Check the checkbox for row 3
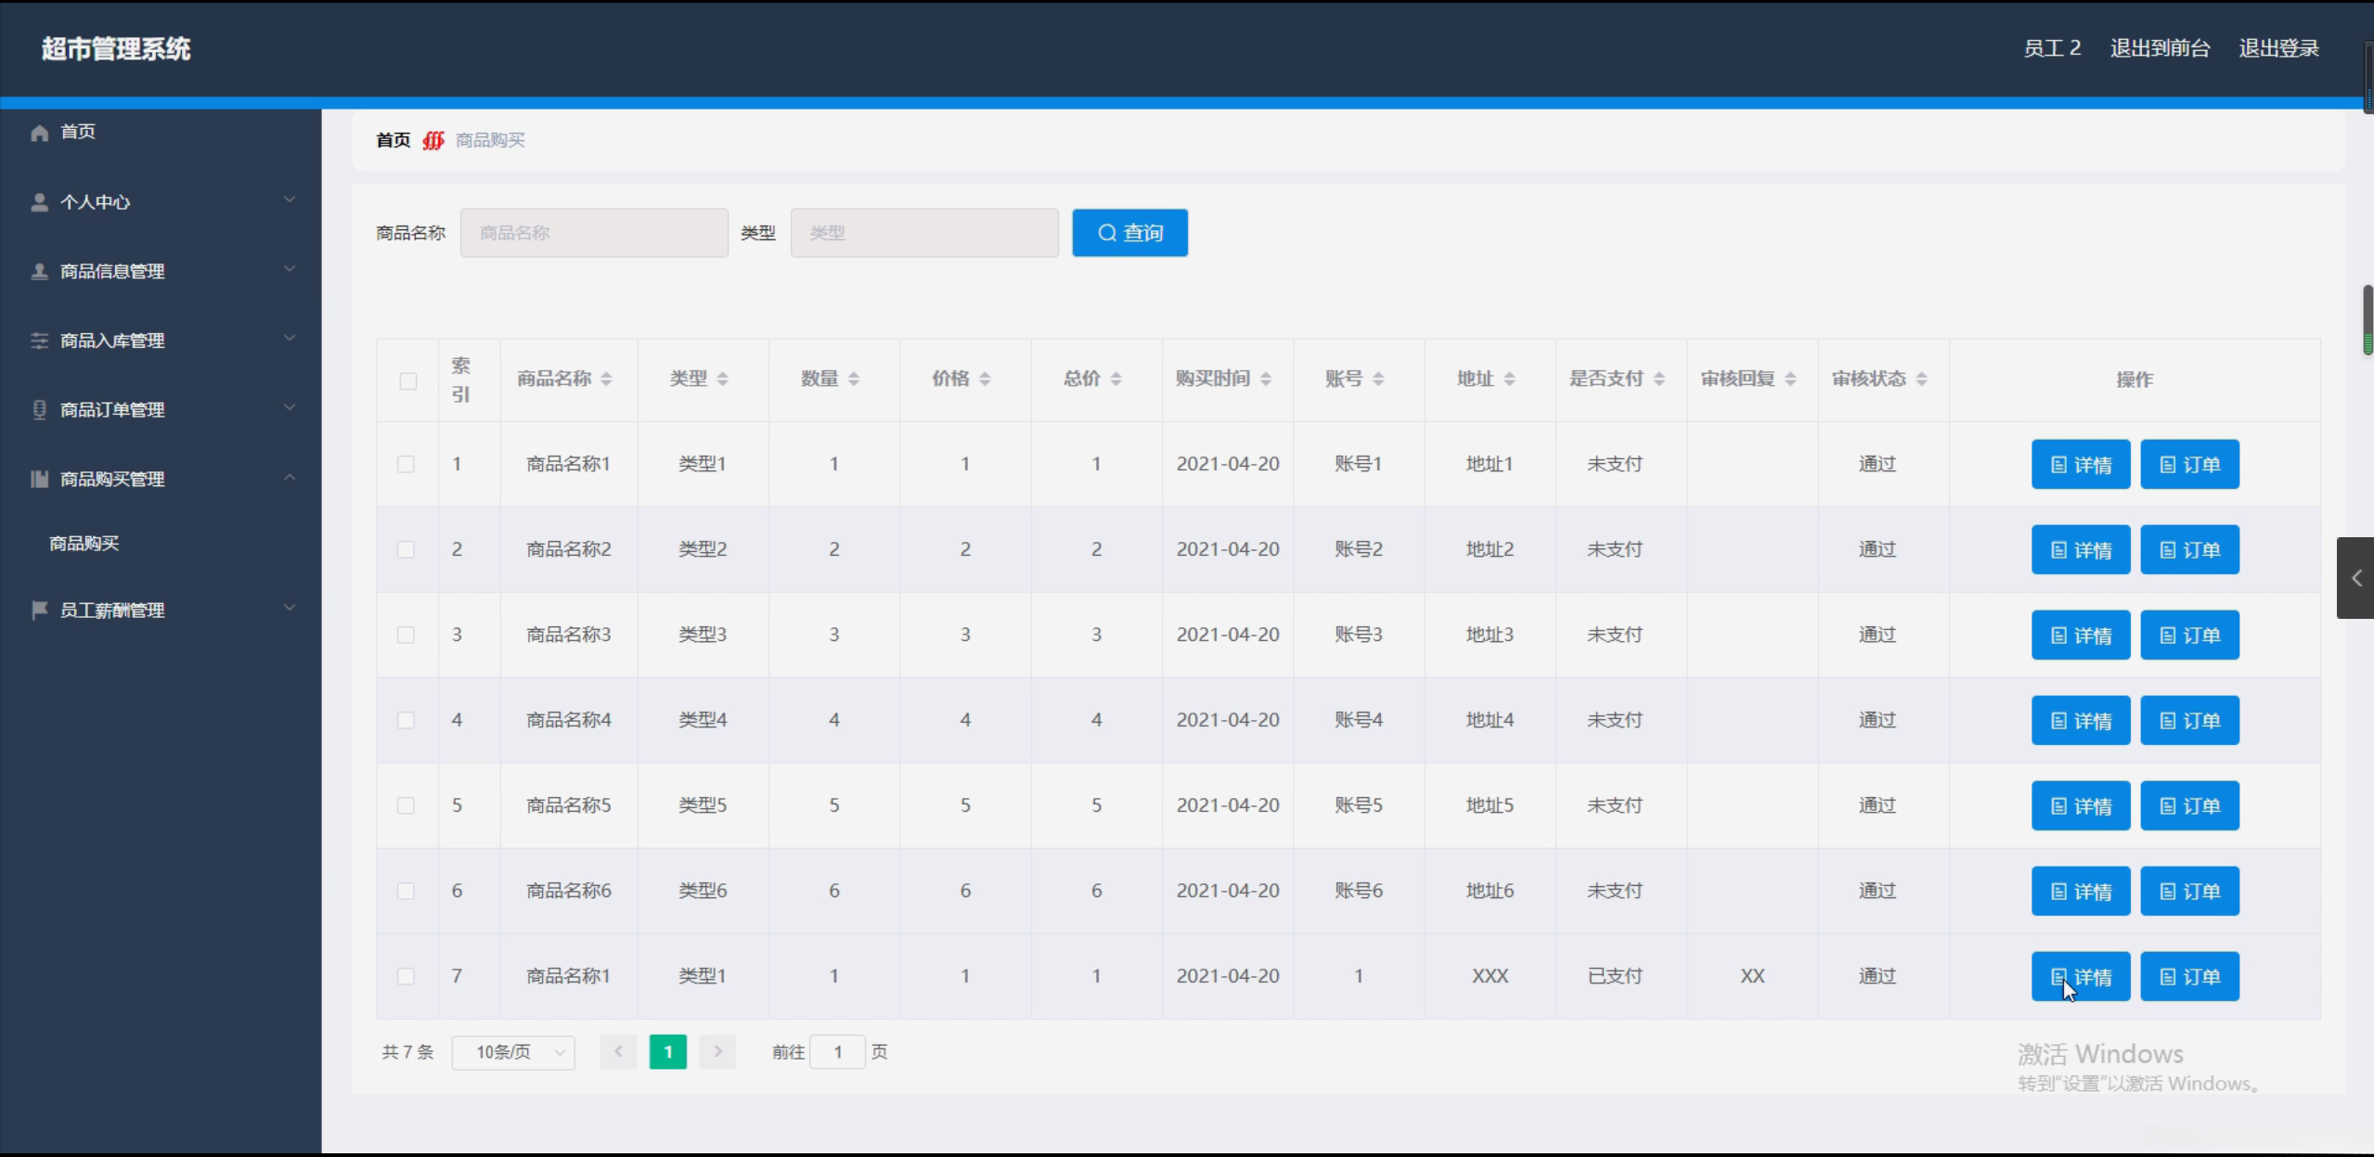 406,635
